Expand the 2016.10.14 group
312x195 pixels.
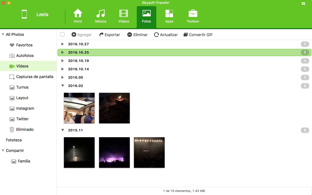click(x=63, y=69)
